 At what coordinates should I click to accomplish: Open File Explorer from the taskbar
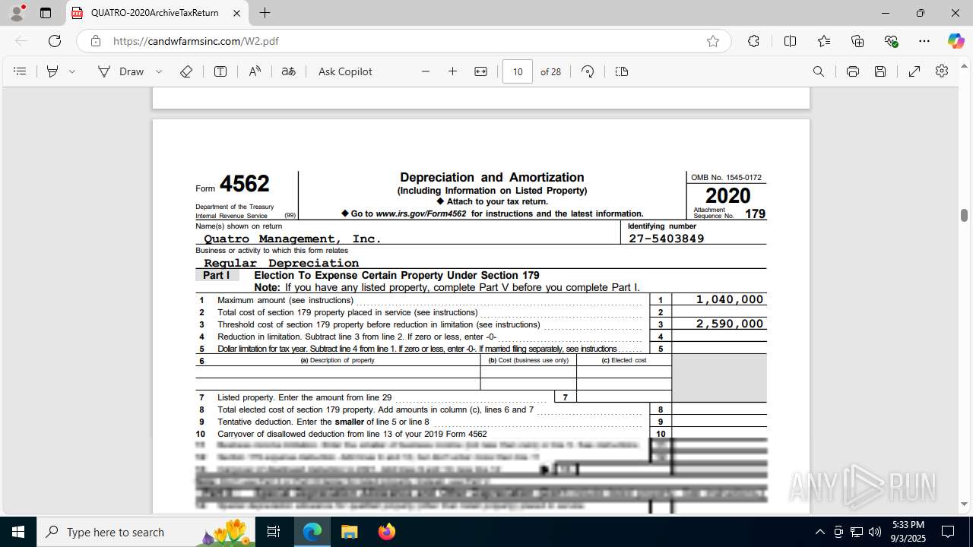[349, 532]
